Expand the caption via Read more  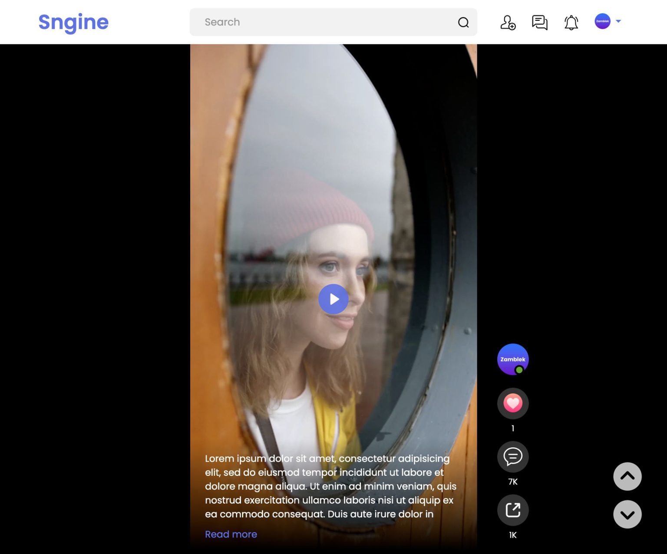point(231,534)
